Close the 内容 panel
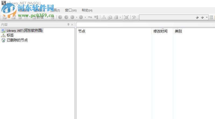 click(72, 24)
